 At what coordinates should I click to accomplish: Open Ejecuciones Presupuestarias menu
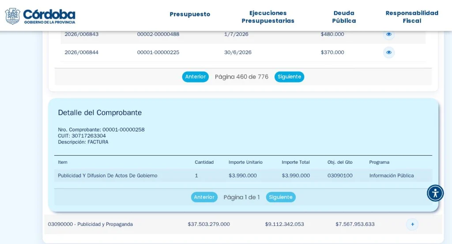pyautogui.click(x=268, y=17)
